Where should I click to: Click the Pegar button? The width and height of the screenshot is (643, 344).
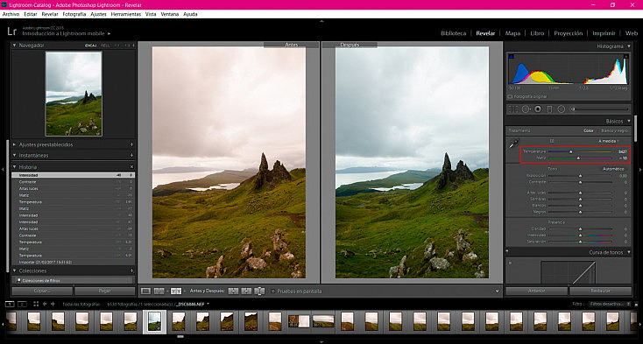[x=105, y=291]
